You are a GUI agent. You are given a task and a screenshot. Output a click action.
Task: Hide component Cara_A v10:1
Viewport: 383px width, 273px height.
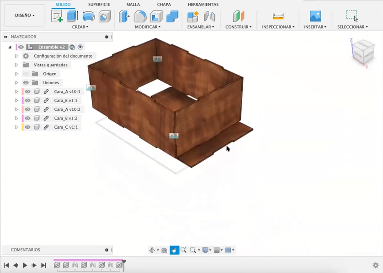click(x=27, y=92)
